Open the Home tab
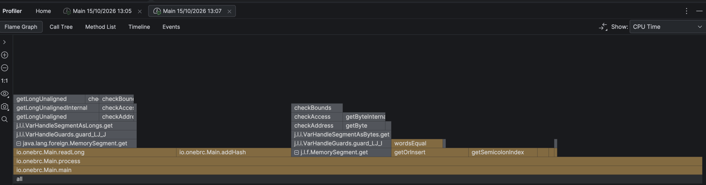 43,11
